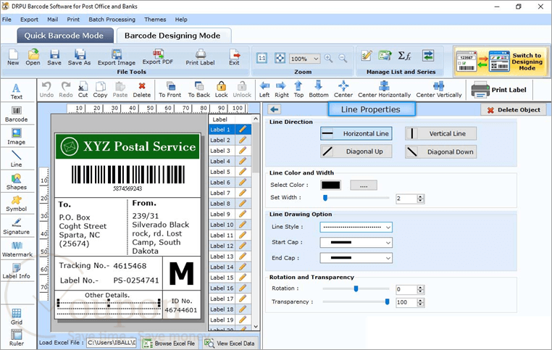Adjust the Rotation slider
The width and height of the screenshot is (552, 350).
tap(356, 288)
